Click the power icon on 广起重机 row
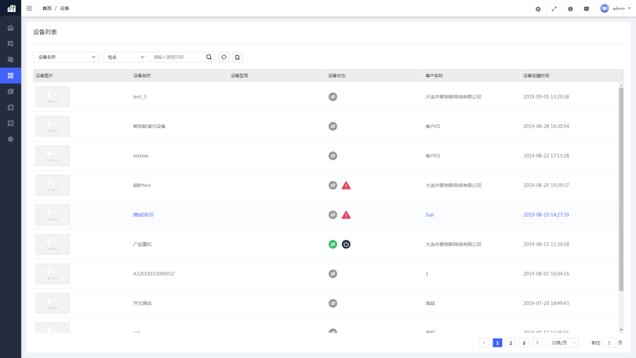 pos(346,244)
